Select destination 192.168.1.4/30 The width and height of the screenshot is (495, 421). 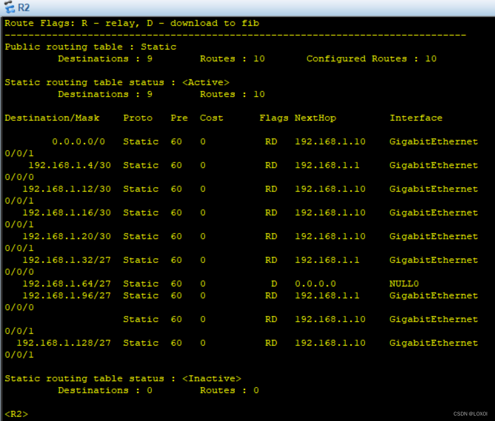pos(70,165)
